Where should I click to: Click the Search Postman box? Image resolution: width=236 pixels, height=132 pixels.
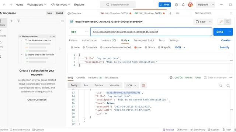pos(118,5)
